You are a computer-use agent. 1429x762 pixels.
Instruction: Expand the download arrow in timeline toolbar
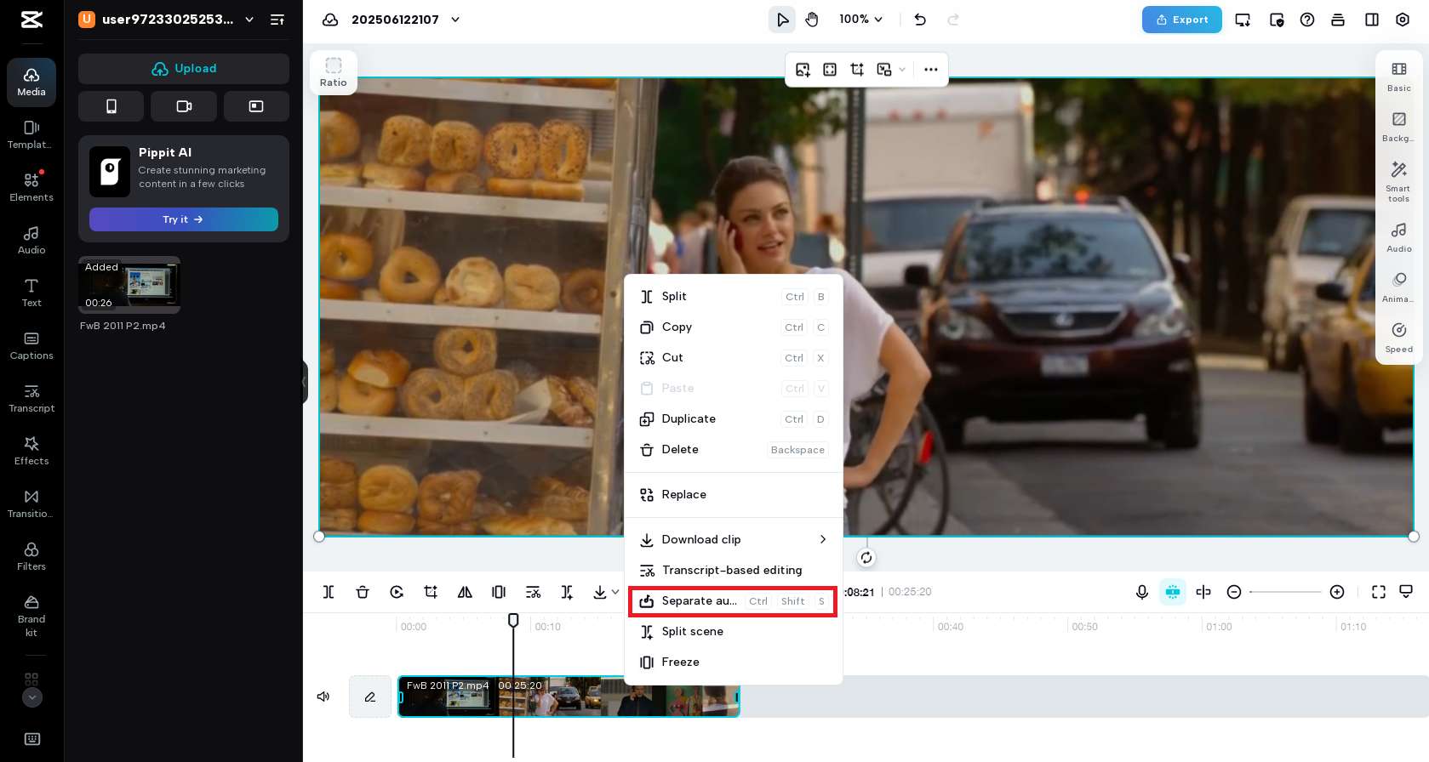tap(615, 592)
